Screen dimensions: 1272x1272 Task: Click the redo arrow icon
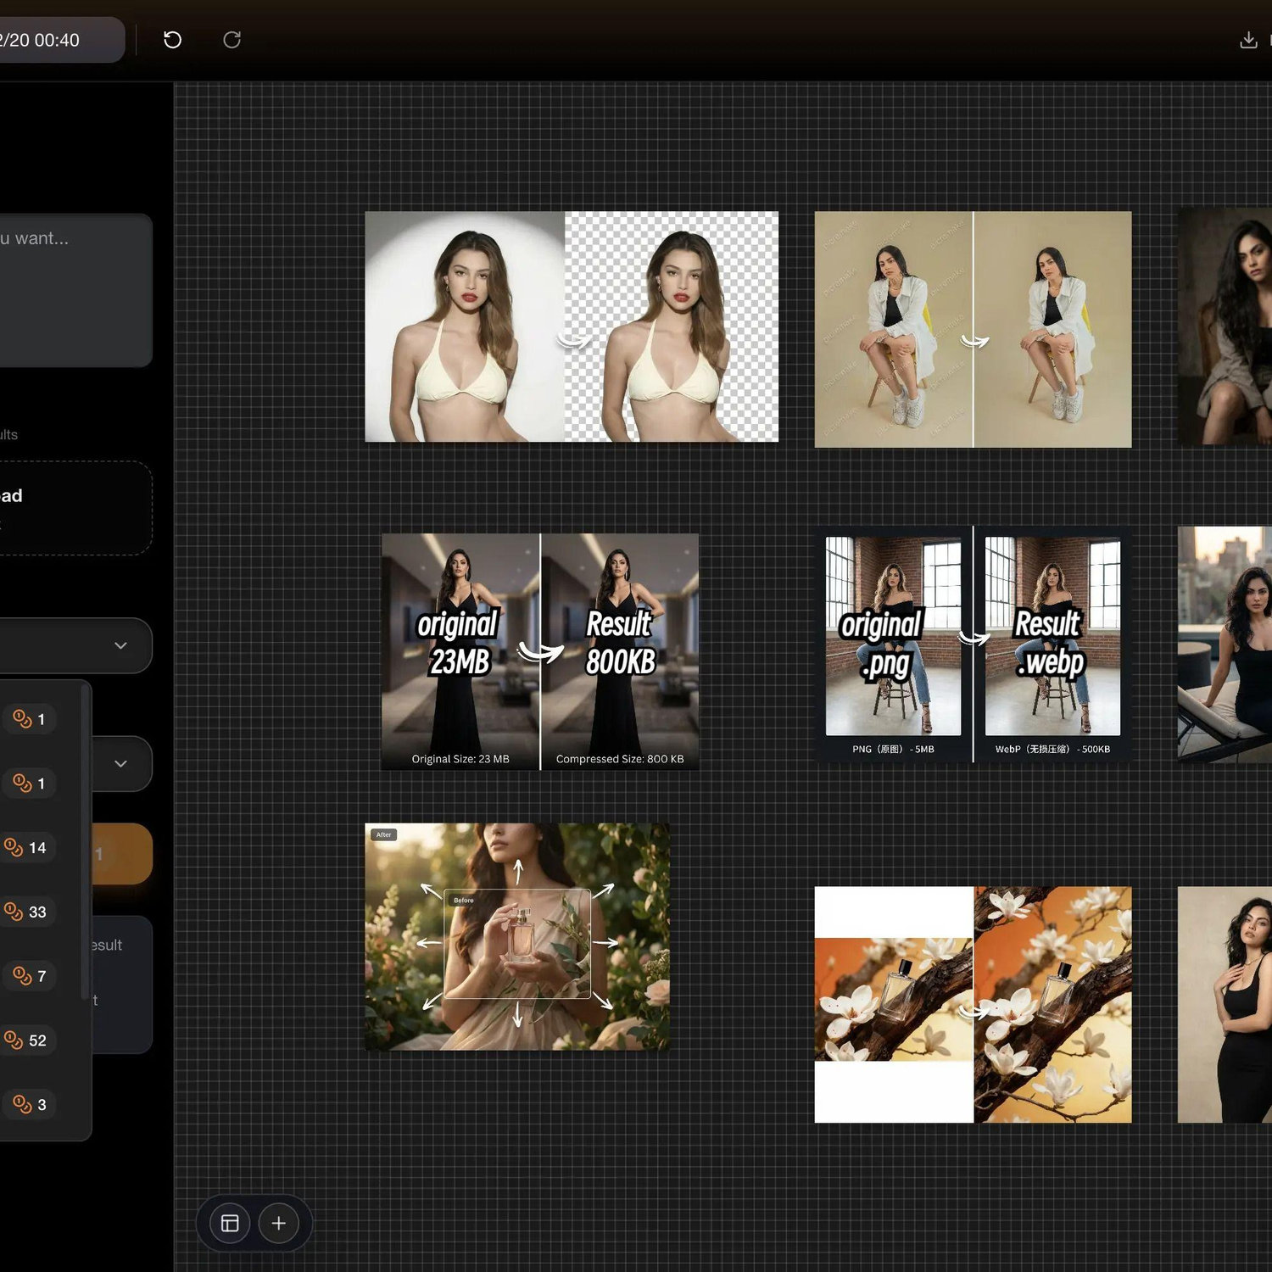coord(232,40)
